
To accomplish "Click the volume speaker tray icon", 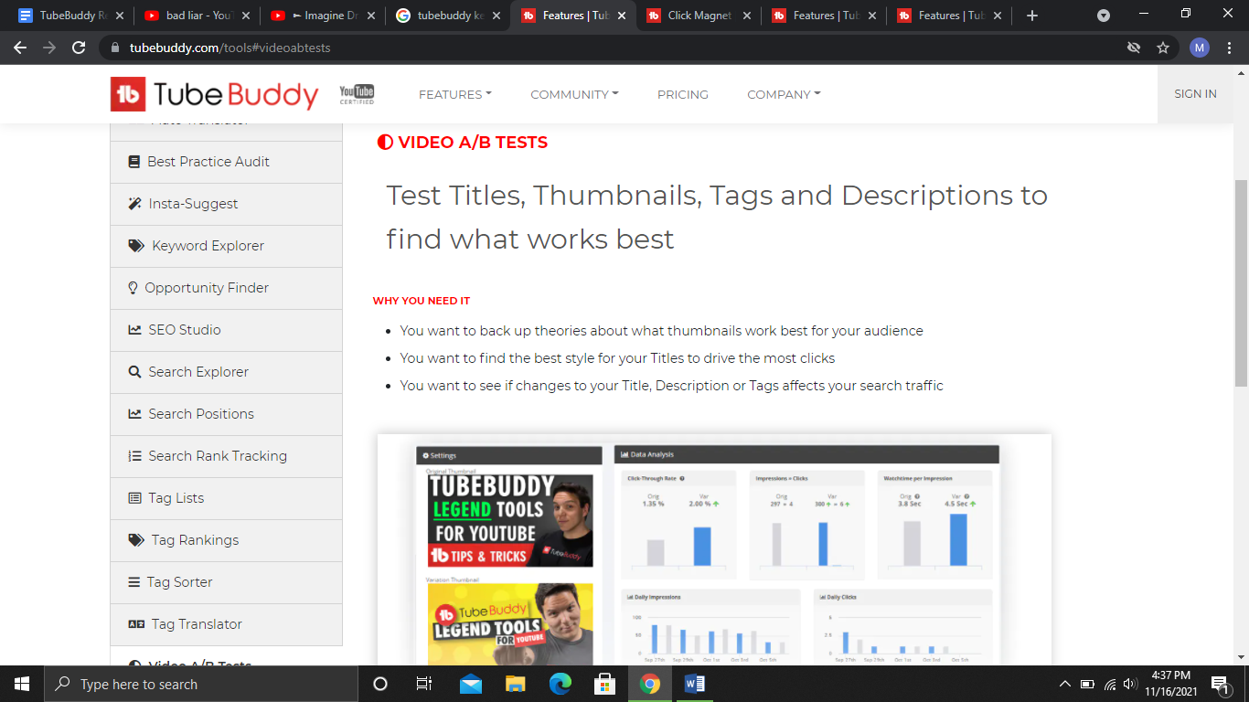I will click(1130, 684).
